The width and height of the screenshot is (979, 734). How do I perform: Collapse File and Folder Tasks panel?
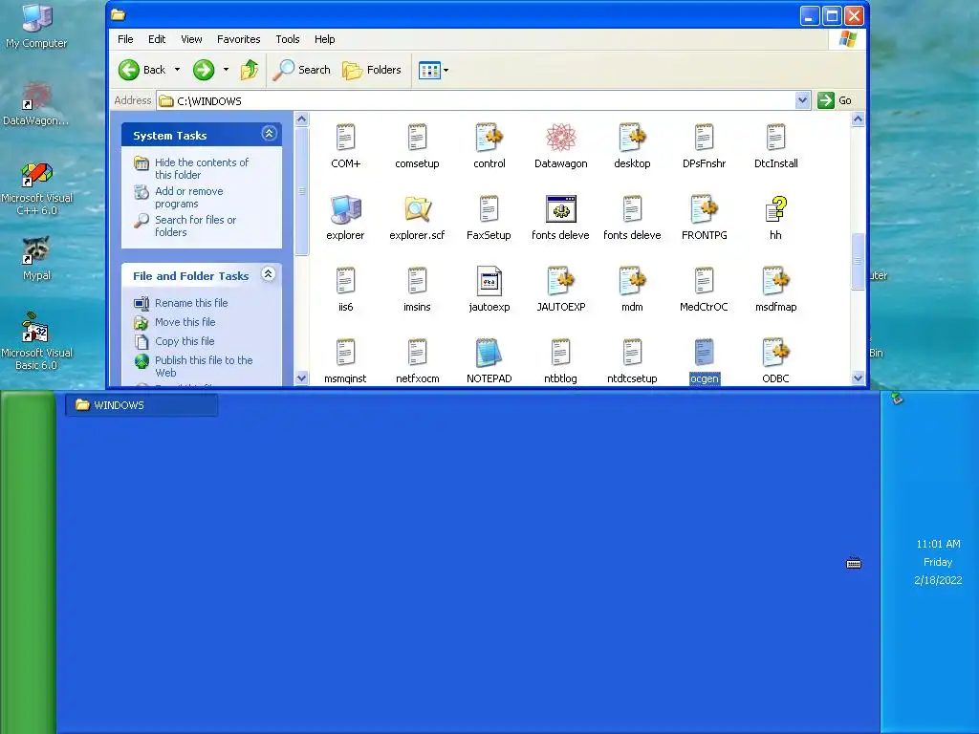coord(269,274)
